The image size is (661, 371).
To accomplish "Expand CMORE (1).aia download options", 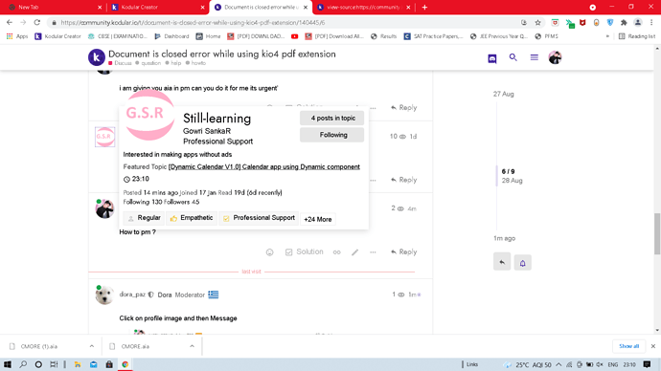I will pos(91,346).
